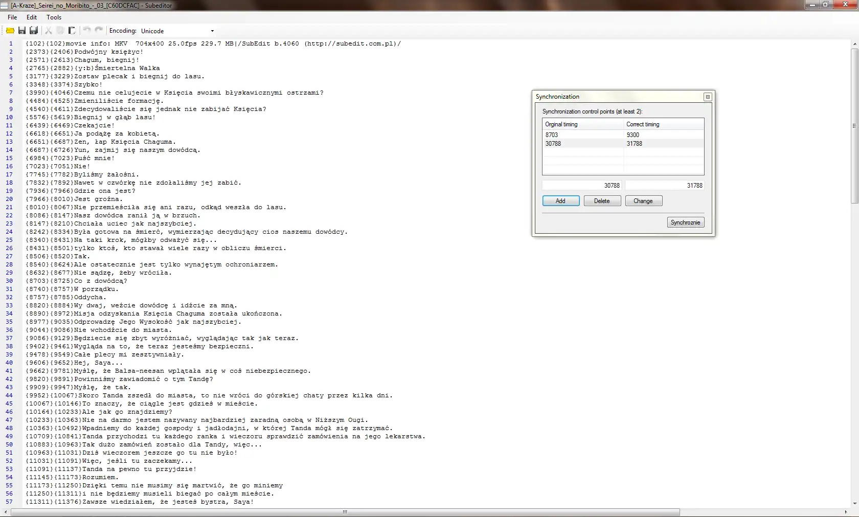Click the Save As floppy icon
Viewport: 859px width, 517px height.
coord(34,31)
